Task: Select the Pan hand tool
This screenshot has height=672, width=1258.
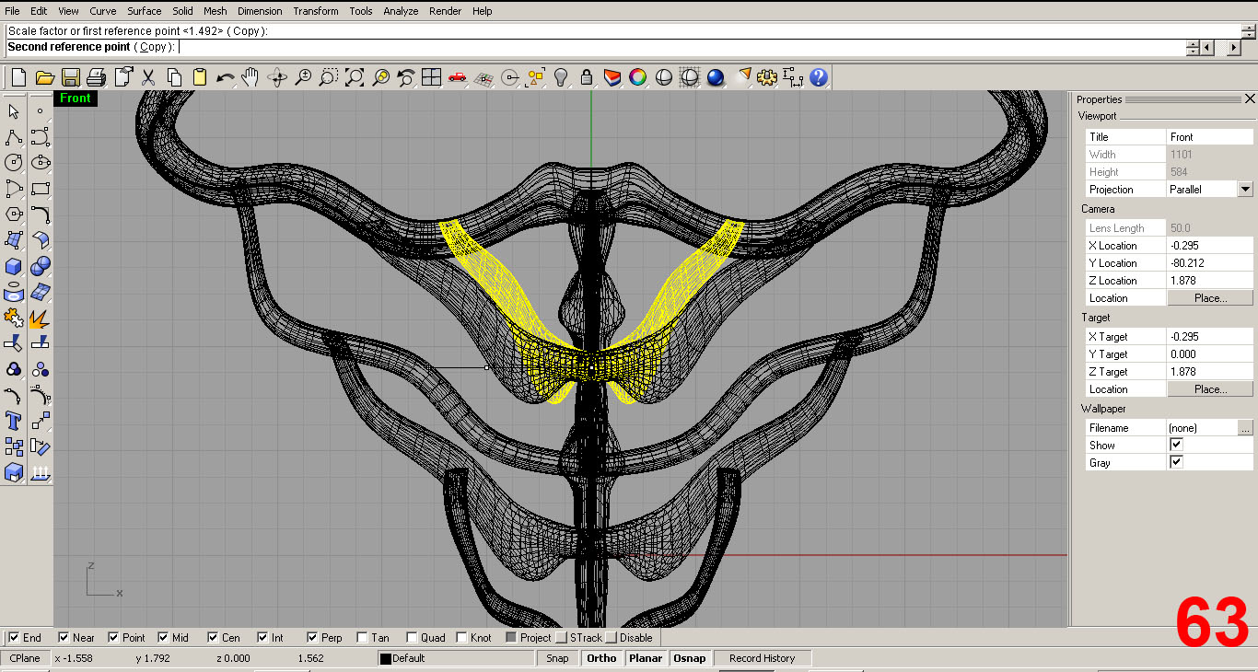Action: point(250,77)
